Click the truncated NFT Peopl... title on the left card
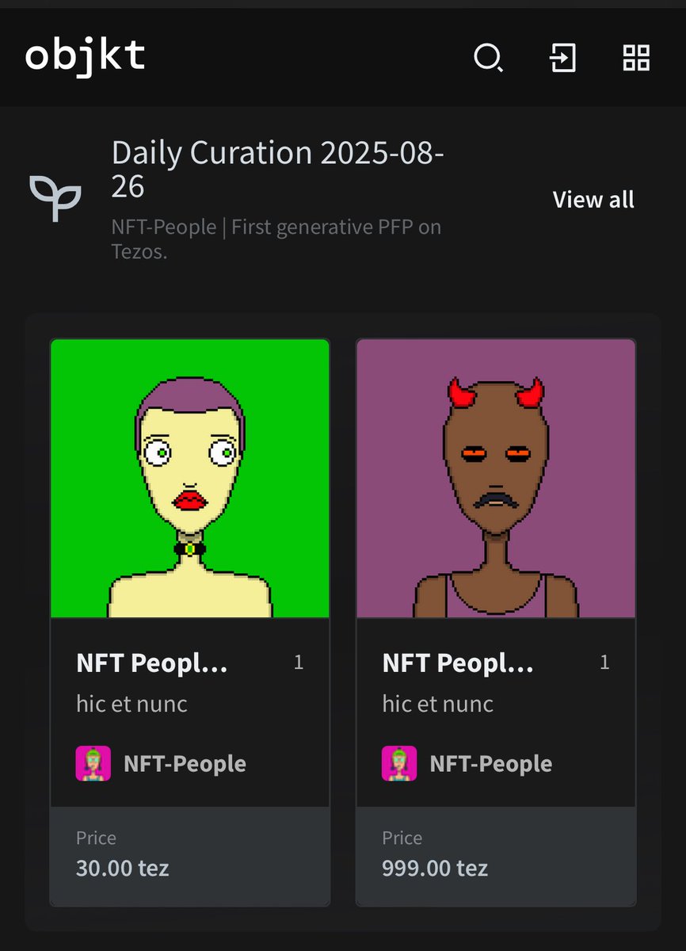Image resolution: width=686 pixels, height=951 pixels. [x=152, y=663]
